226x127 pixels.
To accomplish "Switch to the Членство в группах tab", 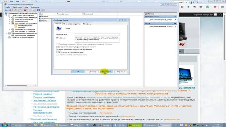I will pos(72,24).
